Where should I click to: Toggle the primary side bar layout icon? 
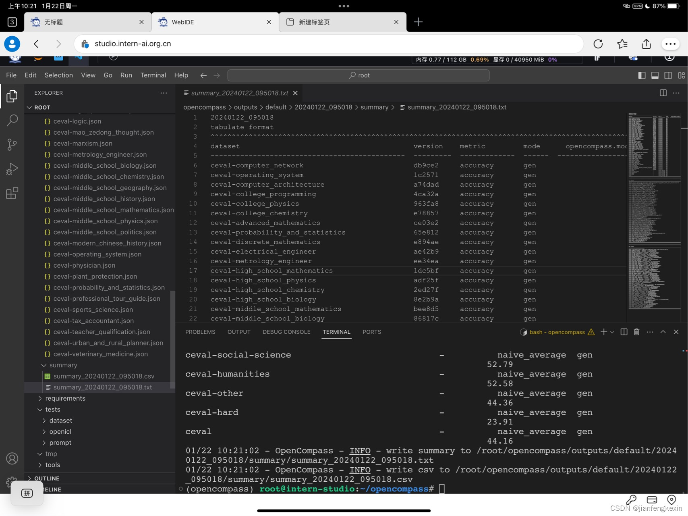point(642,75)
